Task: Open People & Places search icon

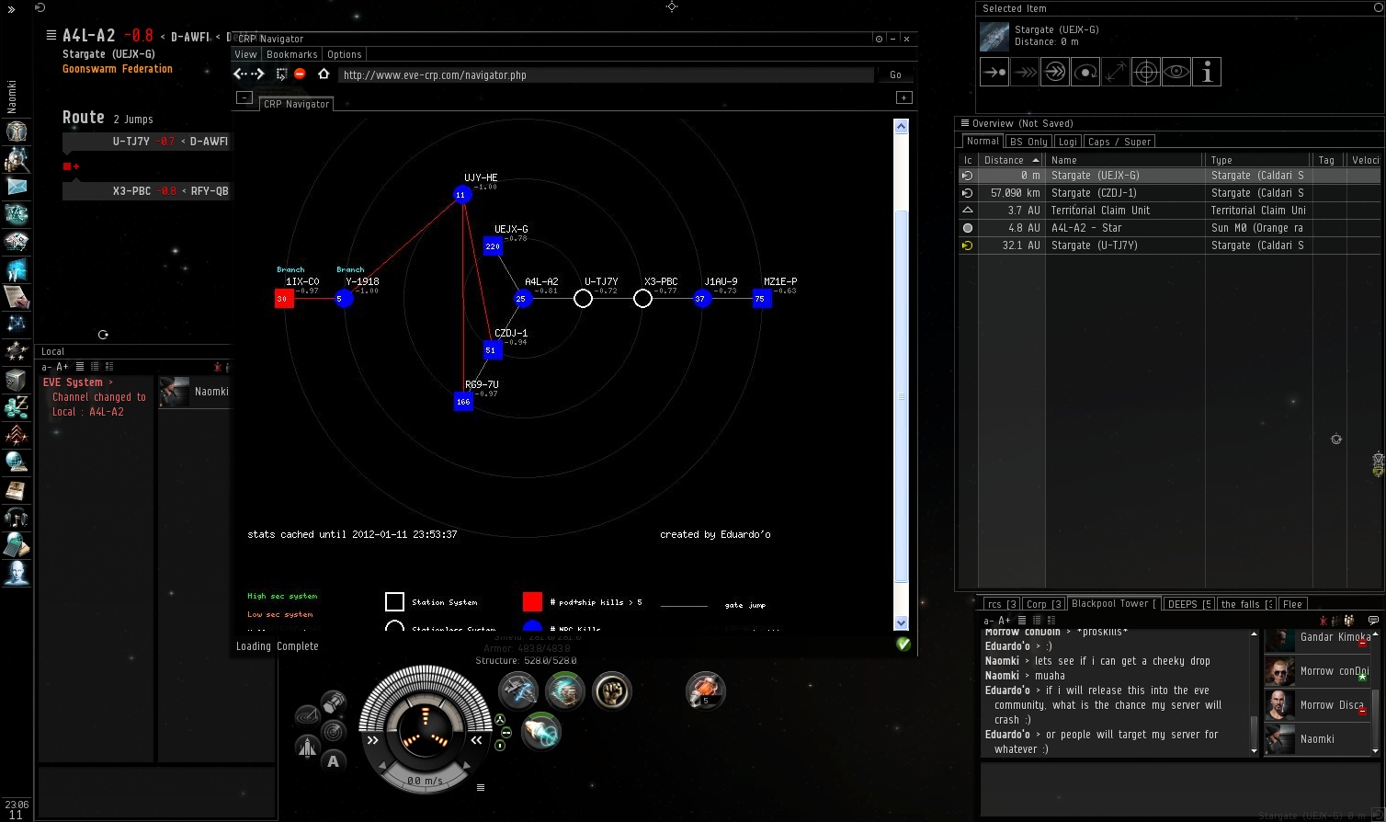Action: click(17, 159)
